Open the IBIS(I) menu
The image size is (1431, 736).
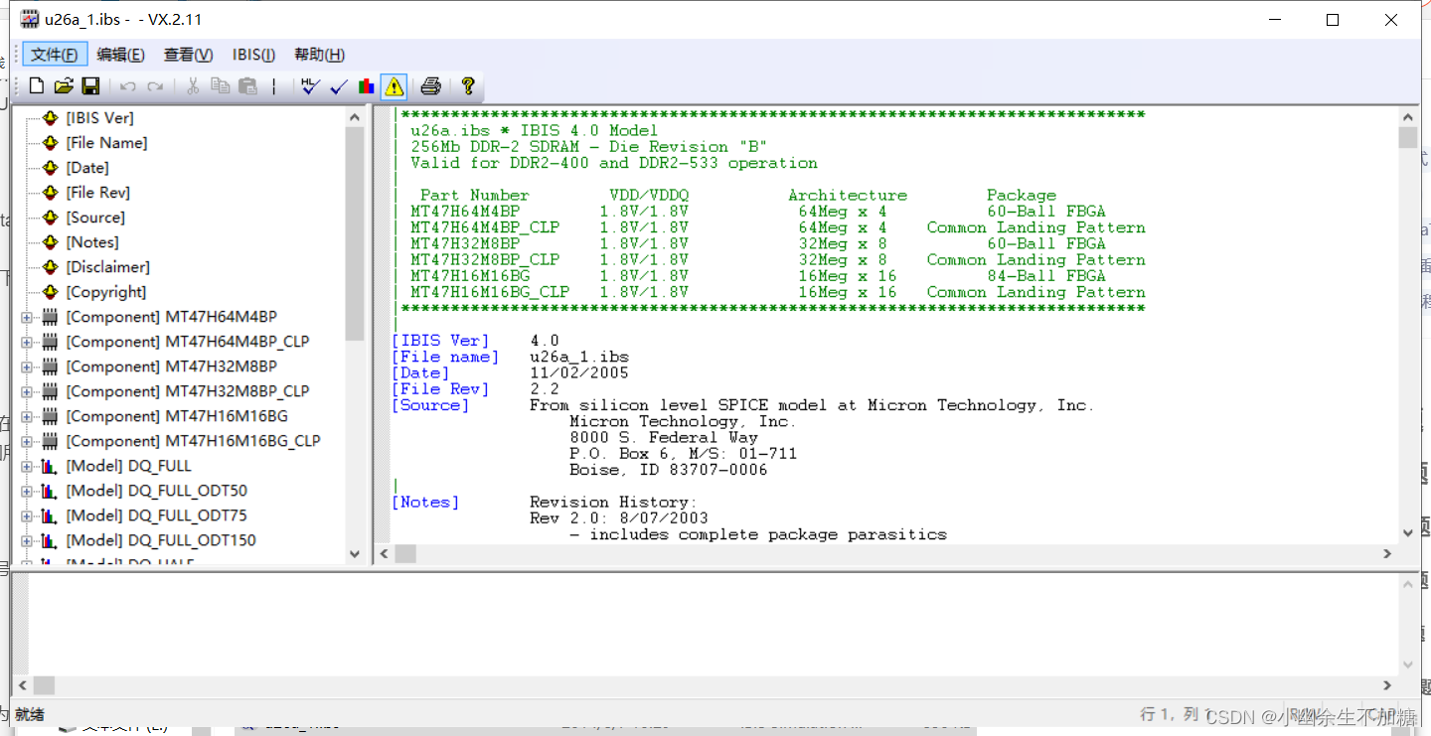pos(254,55)
